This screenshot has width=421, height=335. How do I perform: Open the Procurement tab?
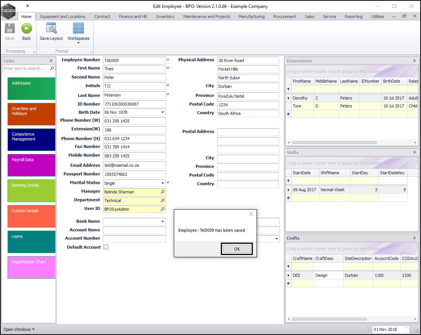284,17
